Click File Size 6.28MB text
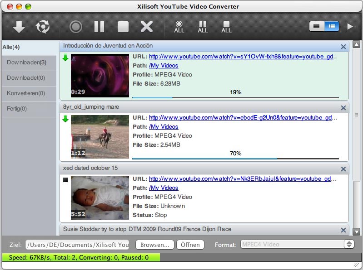 (156, 84)
